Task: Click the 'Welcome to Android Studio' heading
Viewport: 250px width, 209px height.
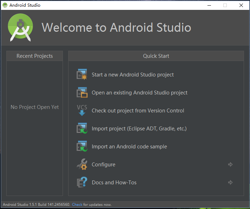Action: pos(116,27)
